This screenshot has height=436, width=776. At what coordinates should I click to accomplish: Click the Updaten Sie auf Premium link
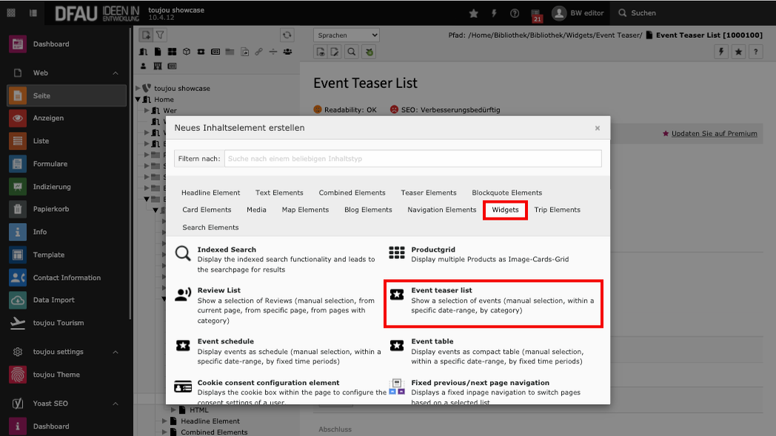tap(714, 134)
